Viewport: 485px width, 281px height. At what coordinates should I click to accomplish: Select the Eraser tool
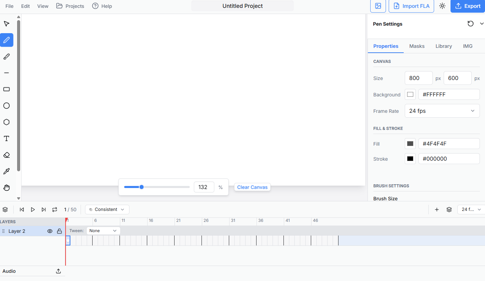6,155
